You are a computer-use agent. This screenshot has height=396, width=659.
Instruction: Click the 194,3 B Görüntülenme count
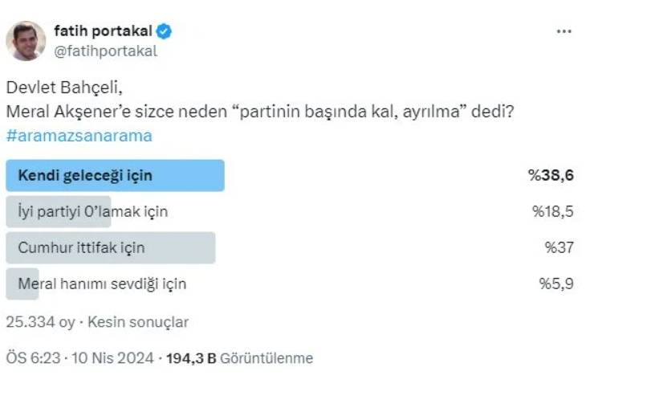239,358
